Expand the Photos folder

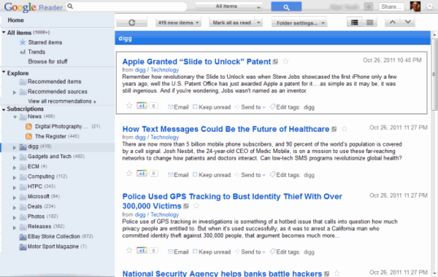tap(15, 217)
